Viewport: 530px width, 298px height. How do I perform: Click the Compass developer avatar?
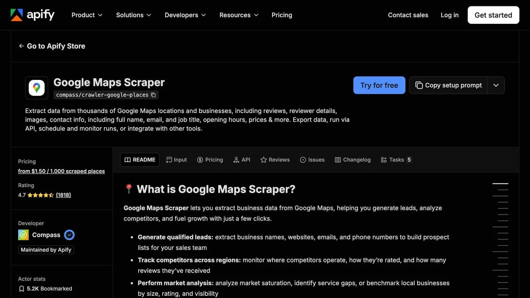pos(23,235)
